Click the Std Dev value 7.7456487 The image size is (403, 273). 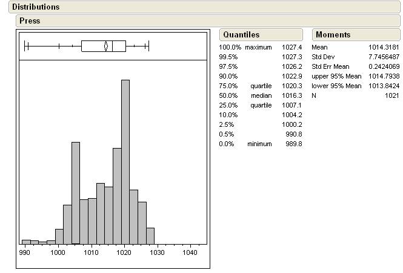click(x=383, y=57)
